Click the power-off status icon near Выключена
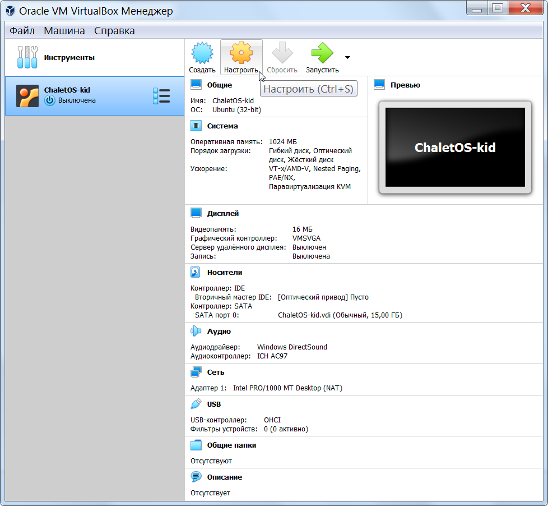The width and height of the screenshot is (548, 506). point(50,100)
